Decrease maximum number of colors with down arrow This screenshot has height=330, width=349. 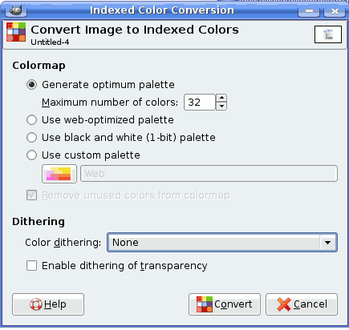click(x=221, y=106)
